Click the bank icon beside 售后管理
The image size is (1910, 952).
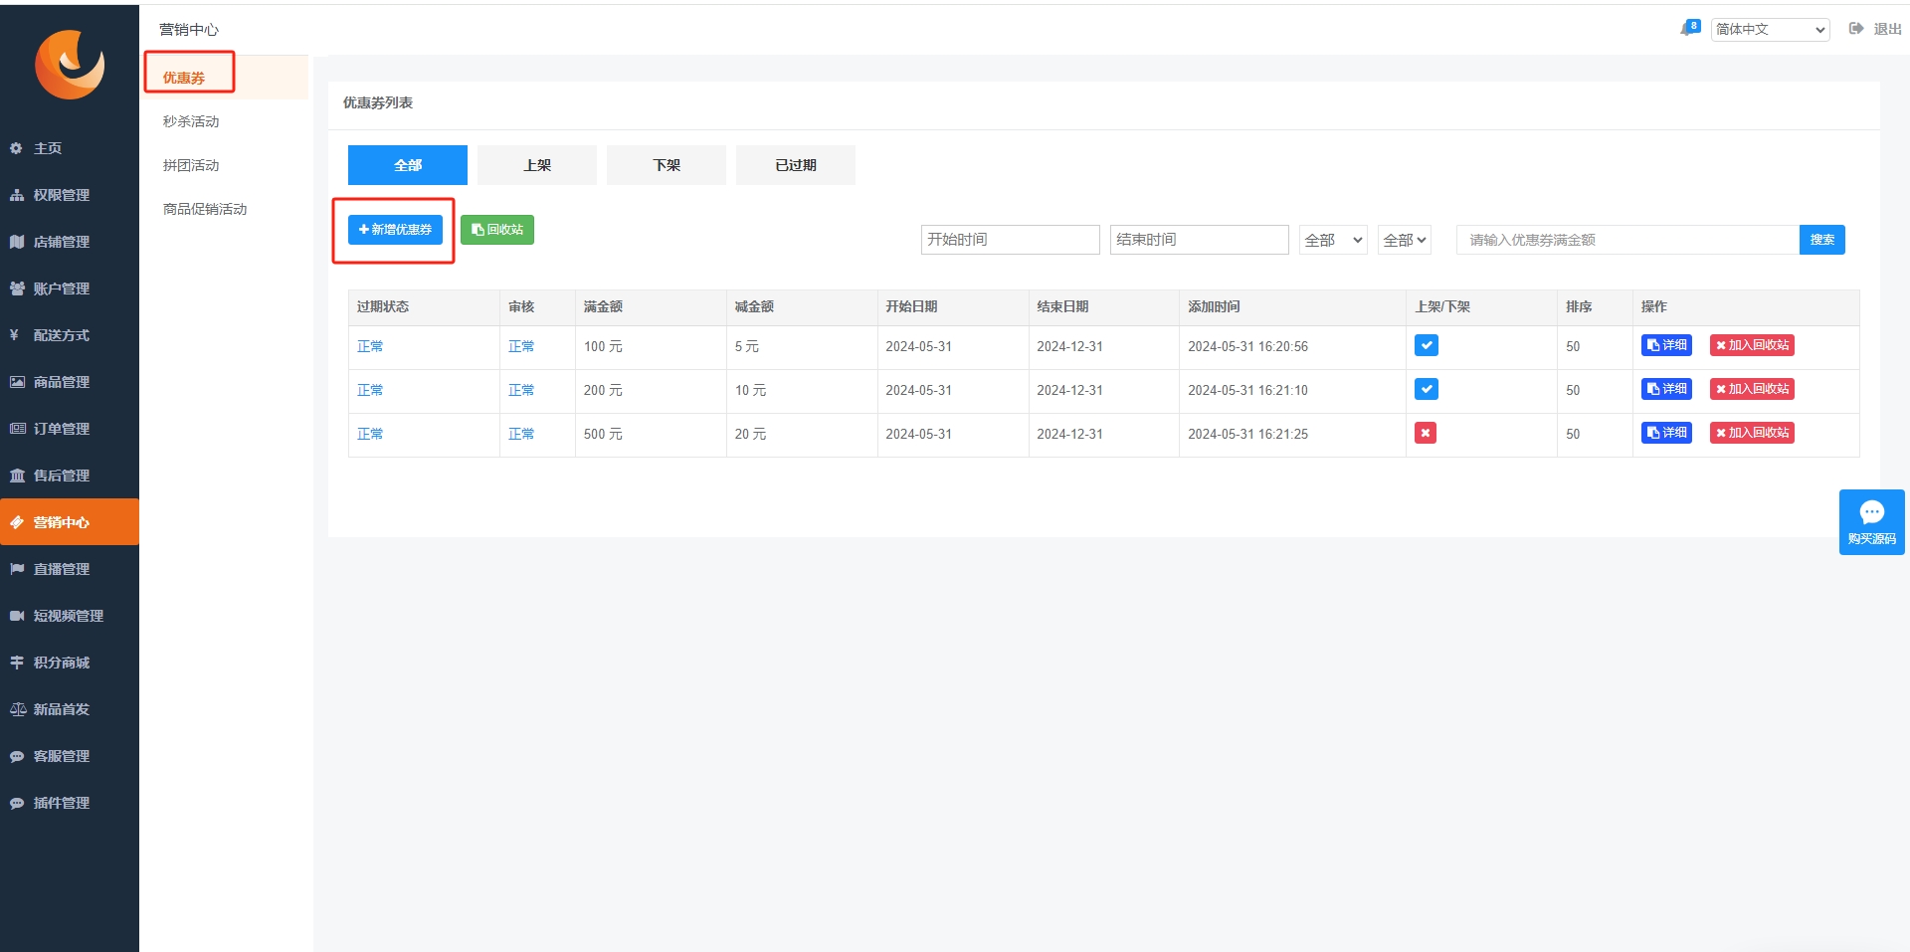[16, 476]
